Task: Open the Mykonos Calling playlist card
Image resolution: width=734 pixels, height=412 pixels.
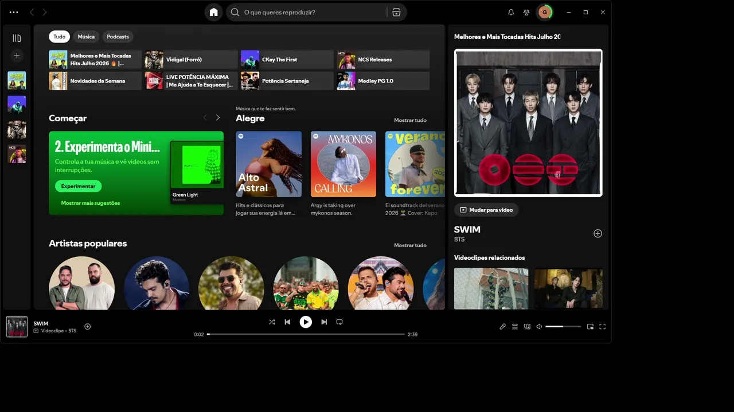Action: click(343, 174)
